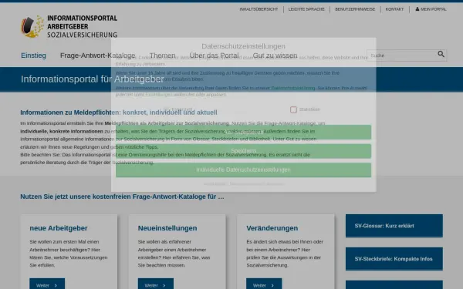The height and width of the screenshot is (289, 463).
Task: Enable the Statistiken checkbox
Action: tap(293, 109)
